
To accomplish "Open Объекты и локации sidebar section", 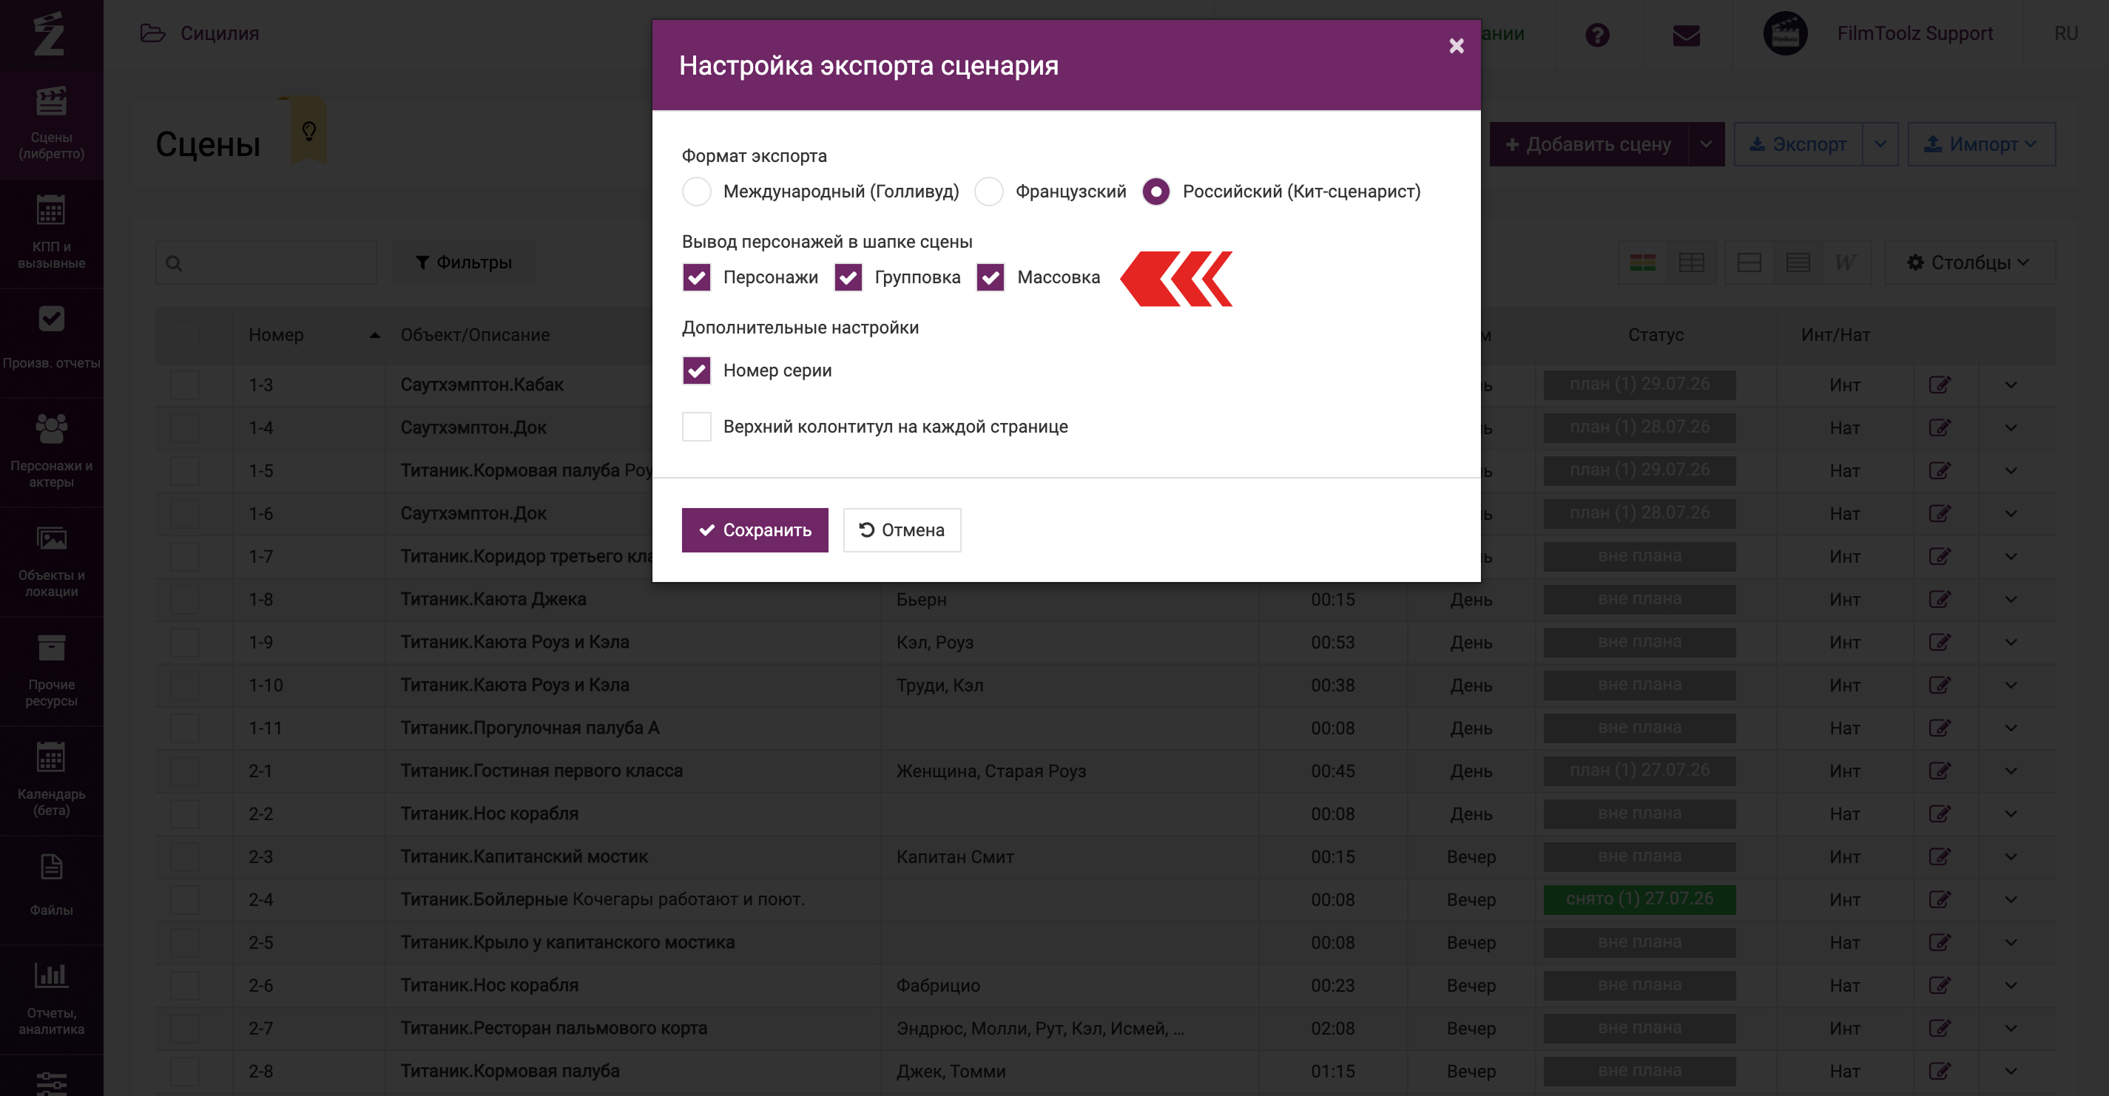I will click(x=52, y=561).
